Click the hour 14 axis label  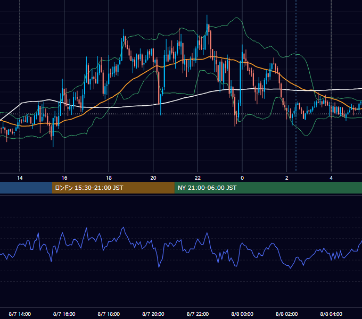[20, 178]
